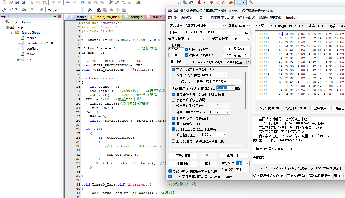Click the 区域填充 button
The image size is (345, 198).
(320, 108)
